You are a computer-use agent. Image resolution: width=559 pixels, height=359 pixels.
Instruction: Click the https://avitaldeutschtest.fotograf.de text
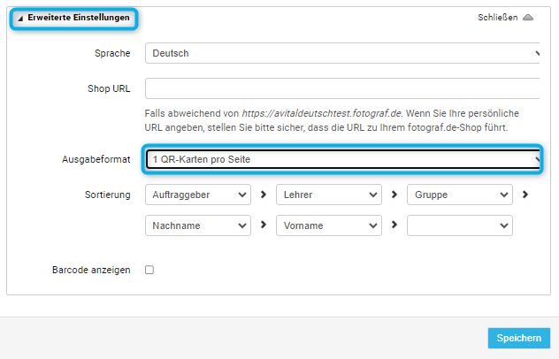(x=322, y=113)
